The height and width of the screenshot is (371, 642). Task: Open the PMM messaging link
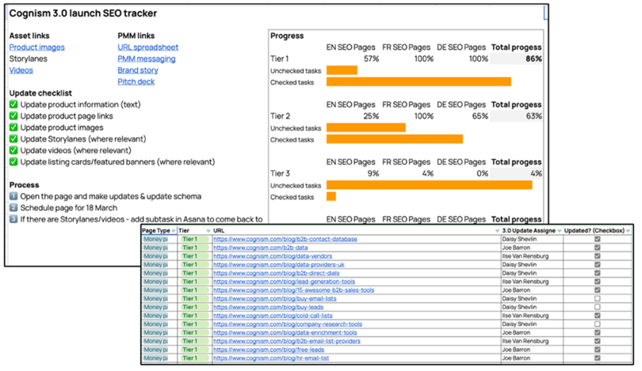tap(146, 59)
